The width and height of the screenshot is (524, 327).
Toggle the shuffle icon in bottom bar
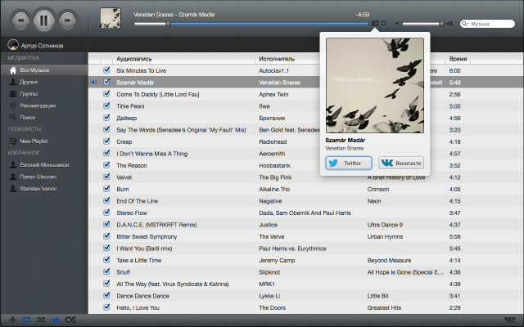click(x=41, y=320)
